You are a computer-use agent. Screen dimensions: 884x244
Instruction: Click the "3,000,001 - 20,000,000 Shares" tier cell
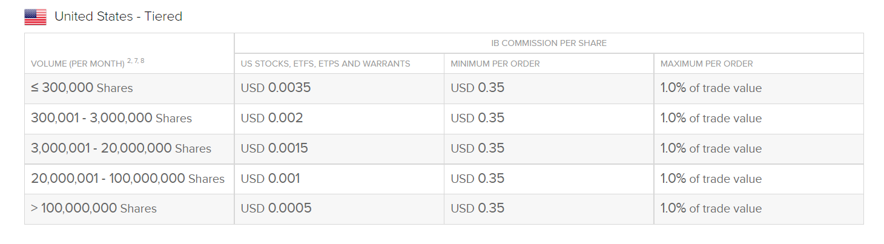120,148
